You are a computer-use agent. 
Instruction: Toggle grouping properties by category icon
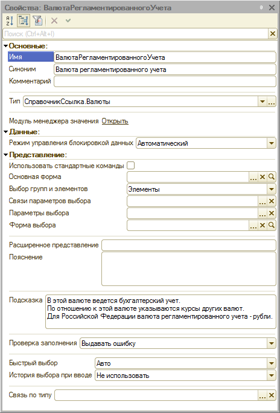pos(24,21)
